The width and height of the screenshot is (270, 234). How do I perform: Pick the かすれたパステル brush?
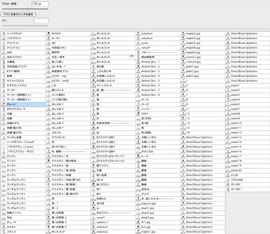[x=23, y=85]
